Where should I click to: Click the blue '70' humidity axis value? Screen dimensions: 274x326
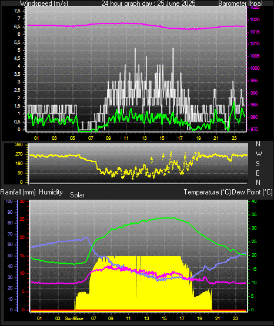click(x=10, y=234)
